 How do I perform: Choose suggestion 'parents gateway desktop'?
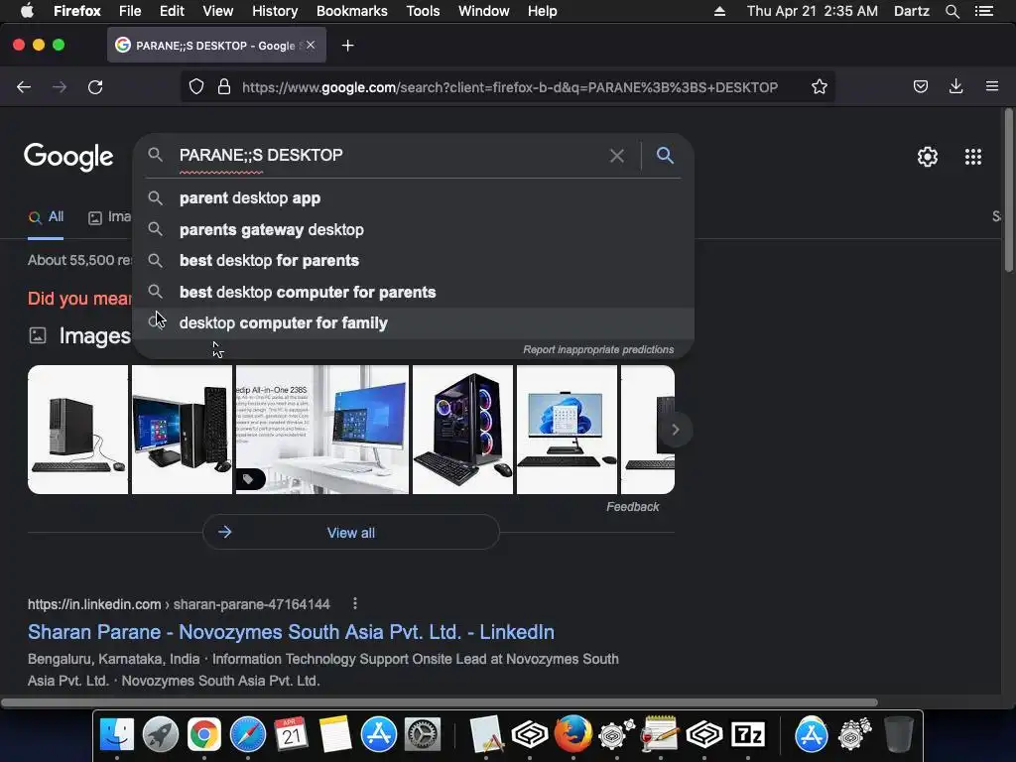414,229
